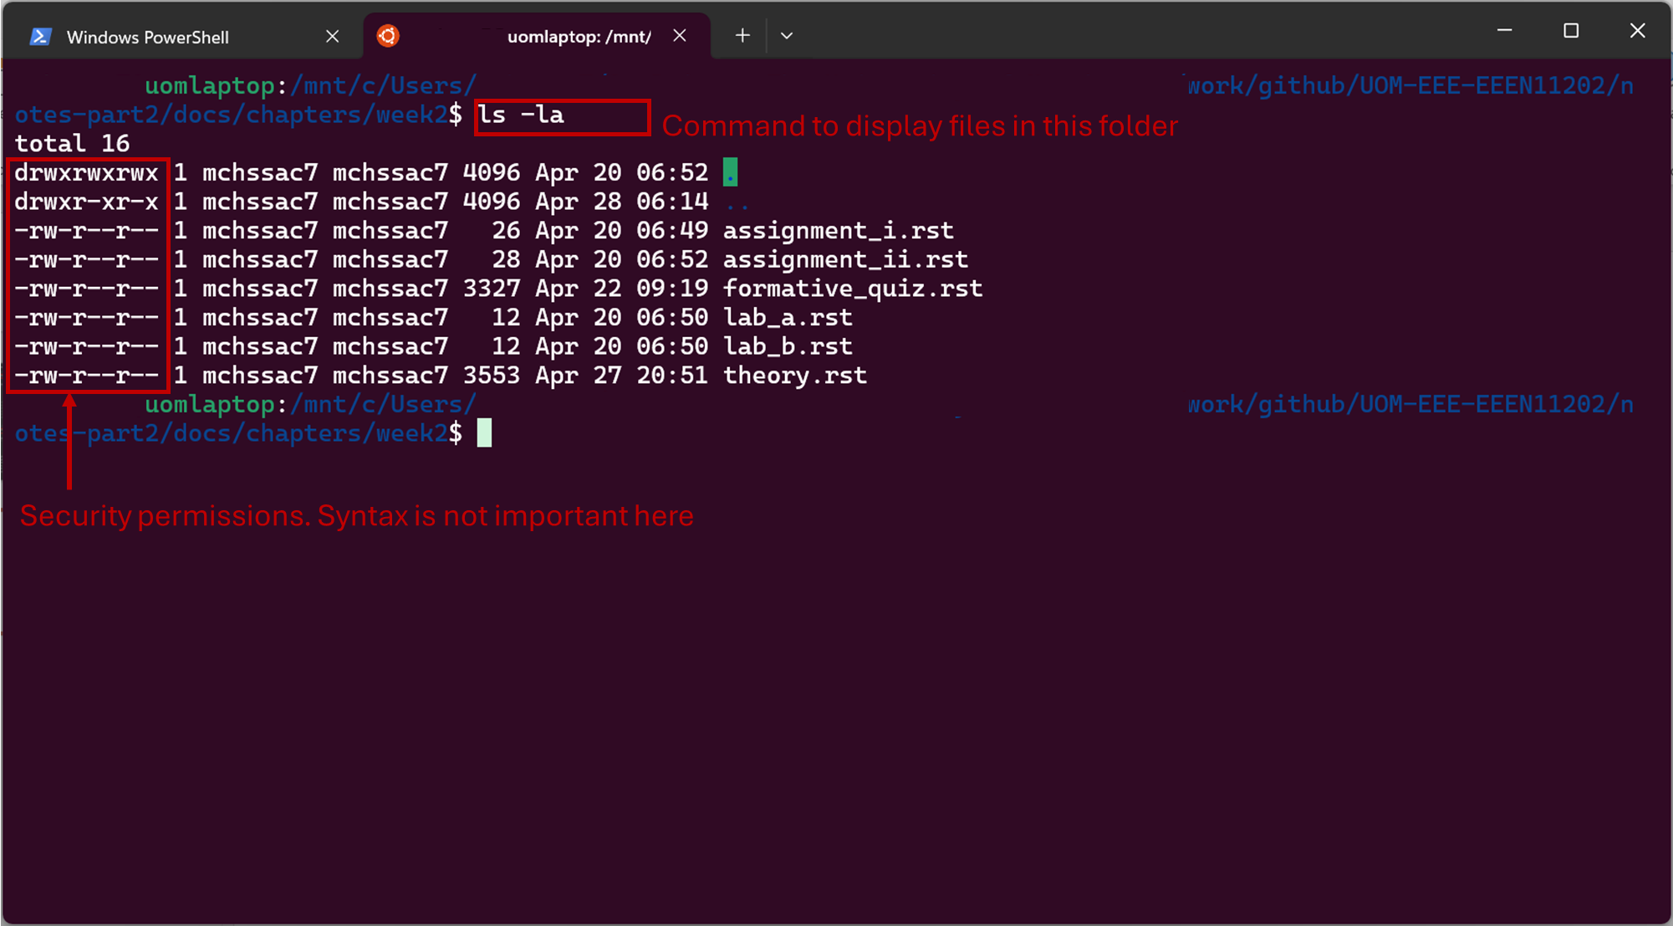Click the drwxrwxrwx permissions entry
Viewport: 1673px width, 926px height.
click(x=87, y=173)
